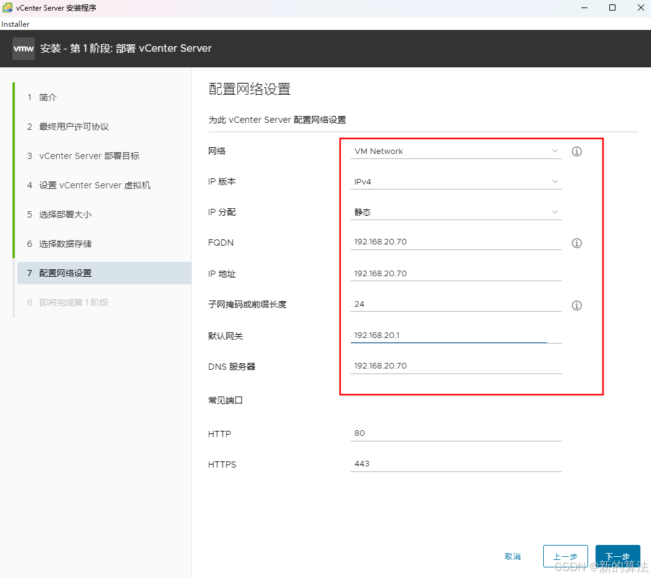Maximize the installer window

612,8
